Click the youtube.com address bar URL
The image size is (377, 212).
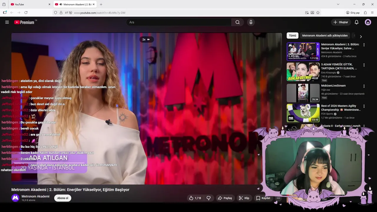(x=100, y=13)
